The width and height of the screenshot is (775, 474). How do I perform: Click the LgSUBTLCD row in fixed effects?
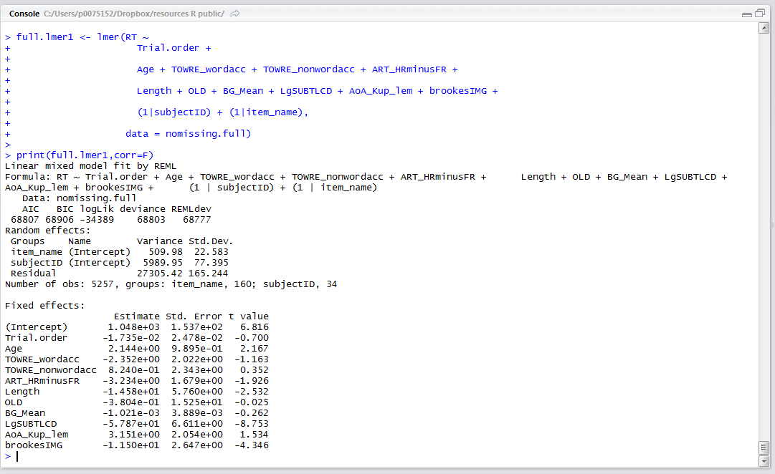point(136,424)
